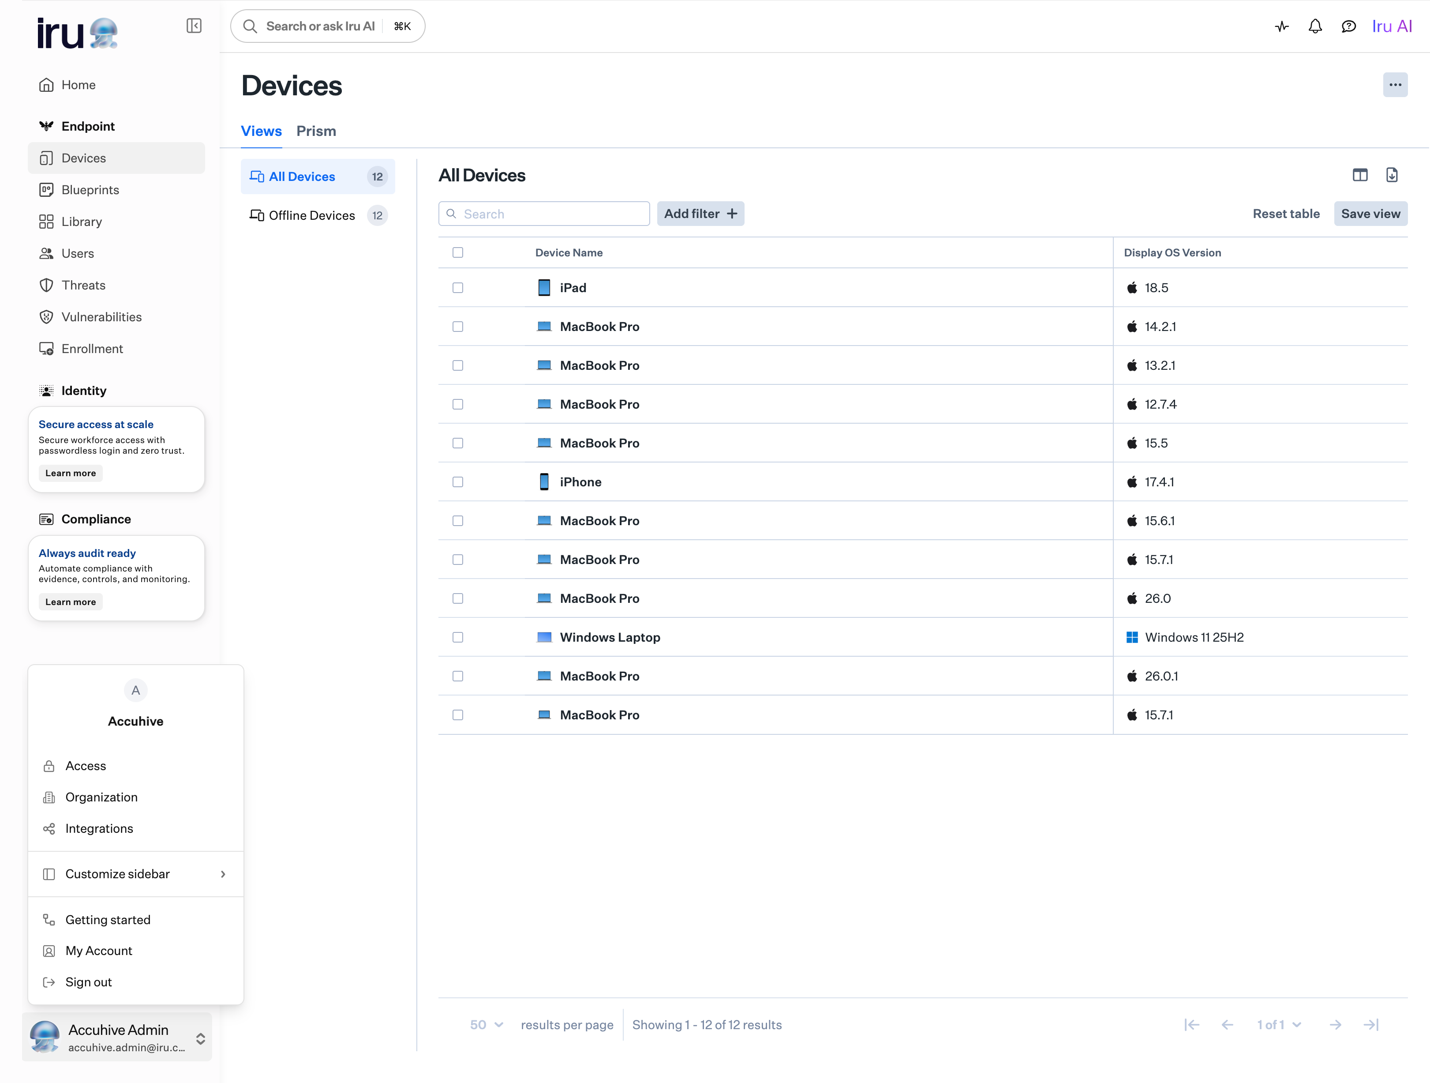Viewport: 1430px width, 1083px height.
Task: Switch to the Prism tab
Action: tap(316, 131)
